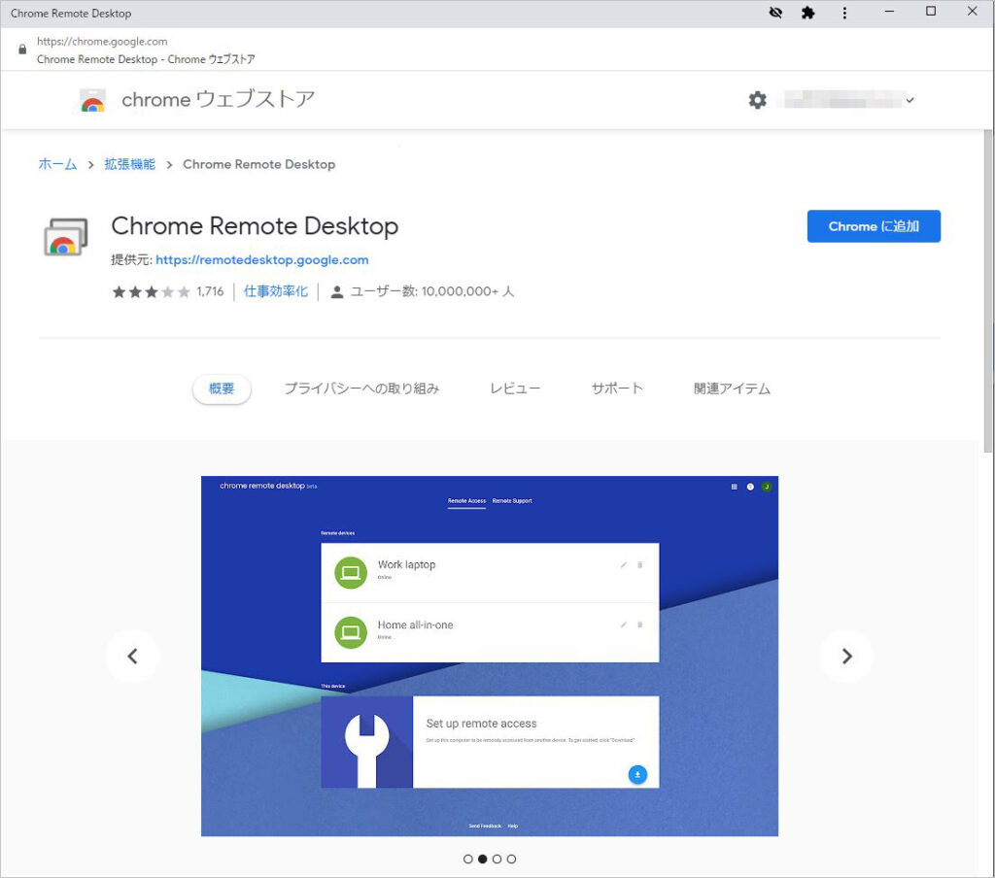
Task: Open the settings gear icon
Action: [758, 100]
